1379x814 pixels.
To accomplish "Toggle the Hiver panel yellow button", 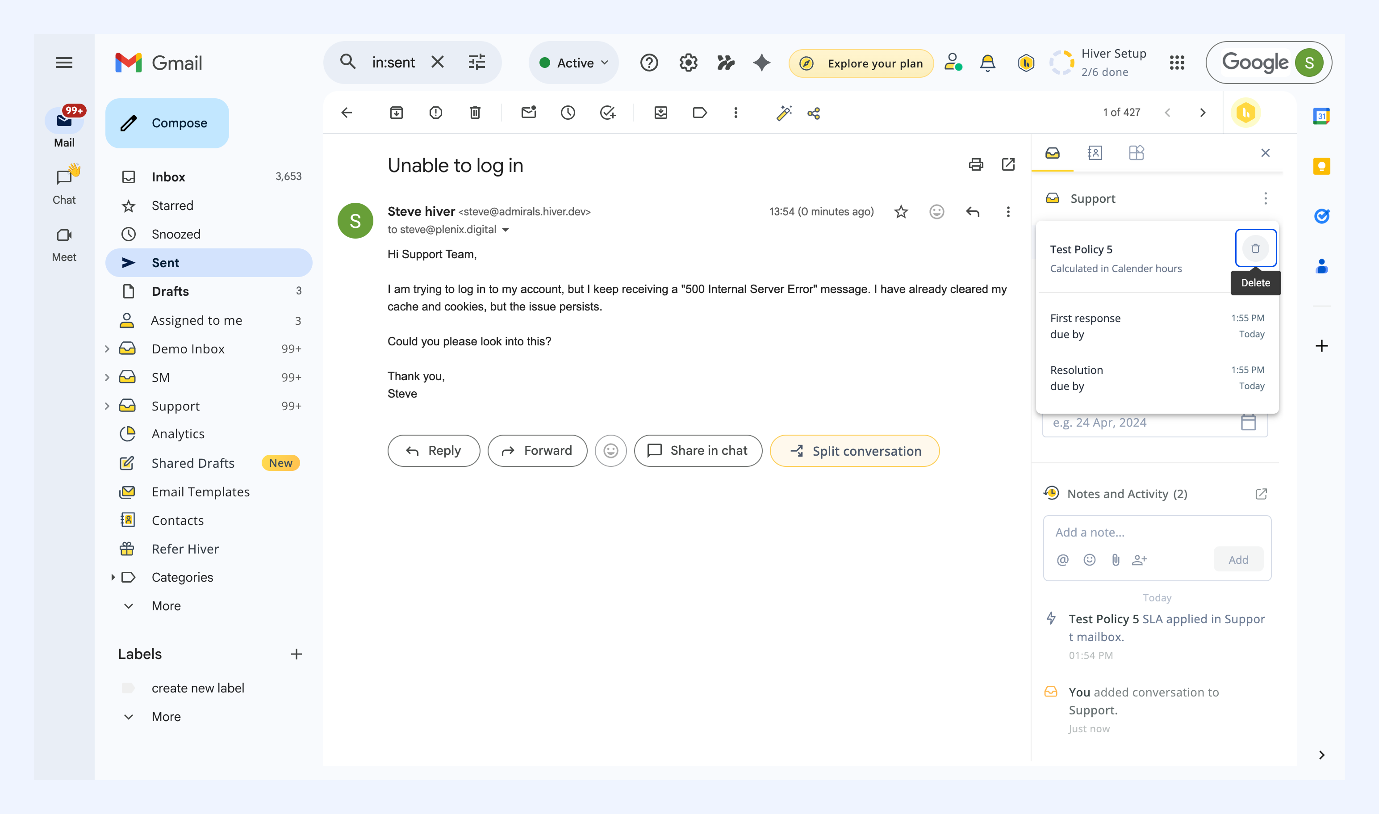I will (1246, 113).
